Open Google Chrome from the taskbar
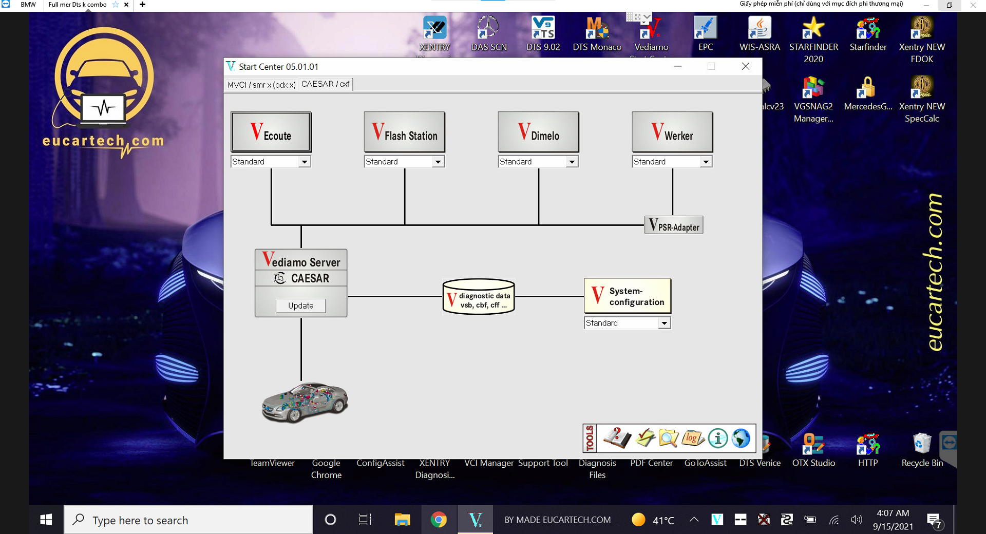986x534 pixels. coord(439,520)
